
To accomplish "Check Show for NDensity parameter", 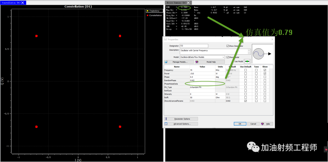I will coord(265,94).
